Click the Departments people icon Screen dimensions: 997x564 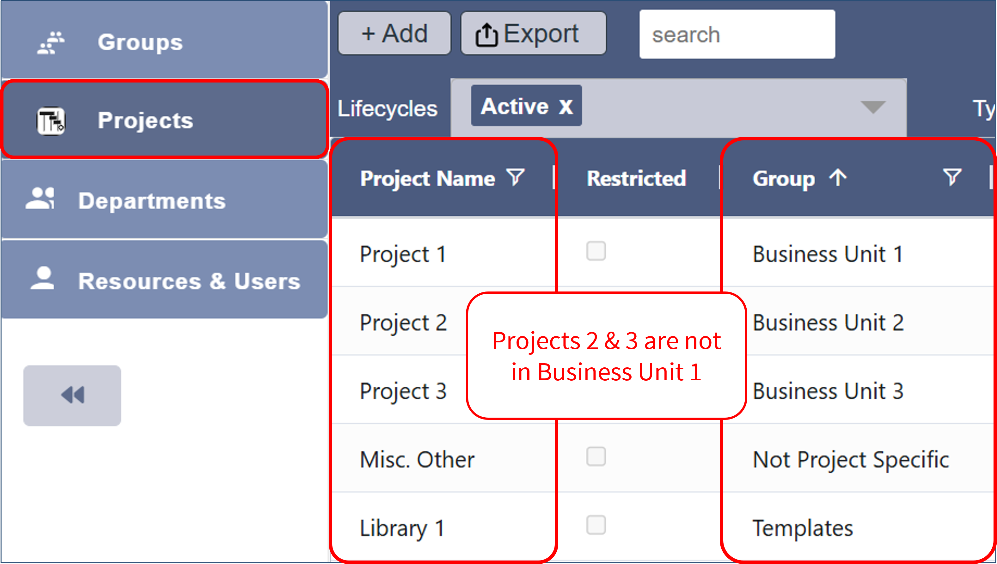[x=40, y=199]
